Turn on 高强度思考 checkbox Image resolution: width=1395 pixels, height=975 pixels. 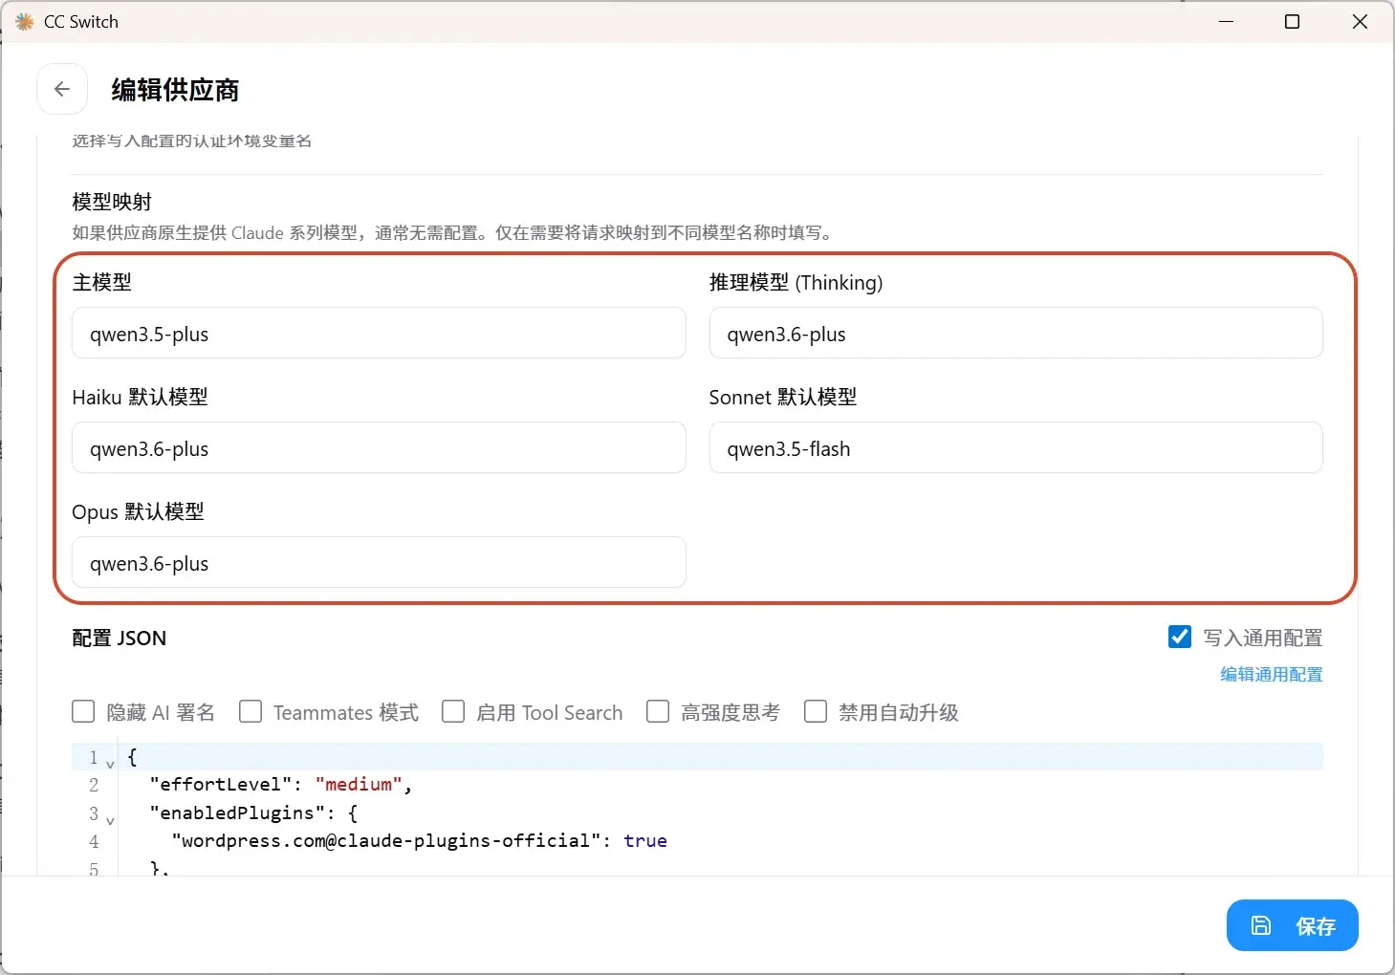(658, 712)
